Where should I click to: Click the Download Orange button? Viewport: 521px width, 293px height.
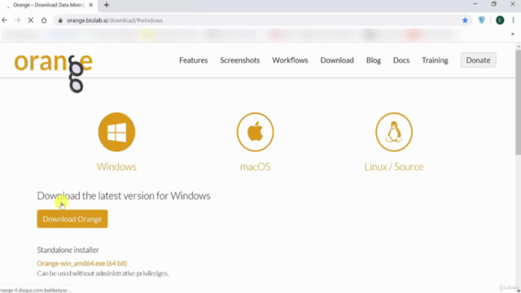pyautogui.click(x=72, y=219)
